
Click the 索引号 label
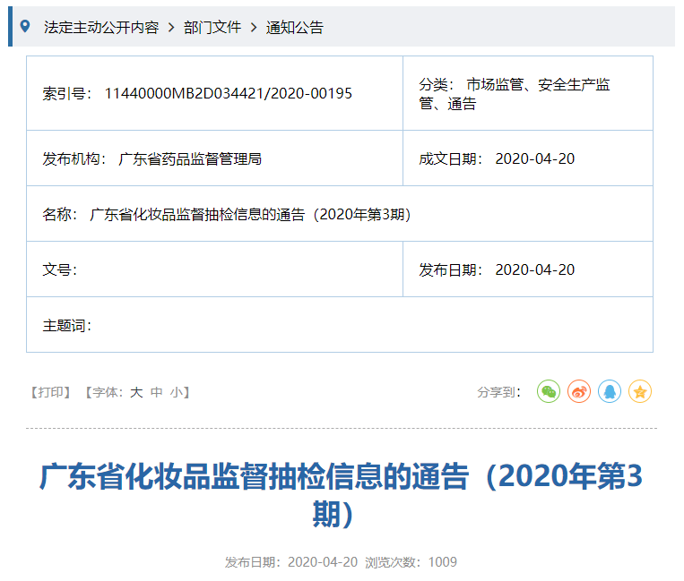click(x=66, y=94)
